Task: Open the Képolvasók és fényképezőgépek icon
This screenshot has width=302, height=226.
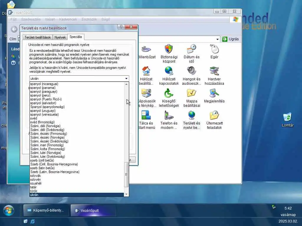Action: 147,98
